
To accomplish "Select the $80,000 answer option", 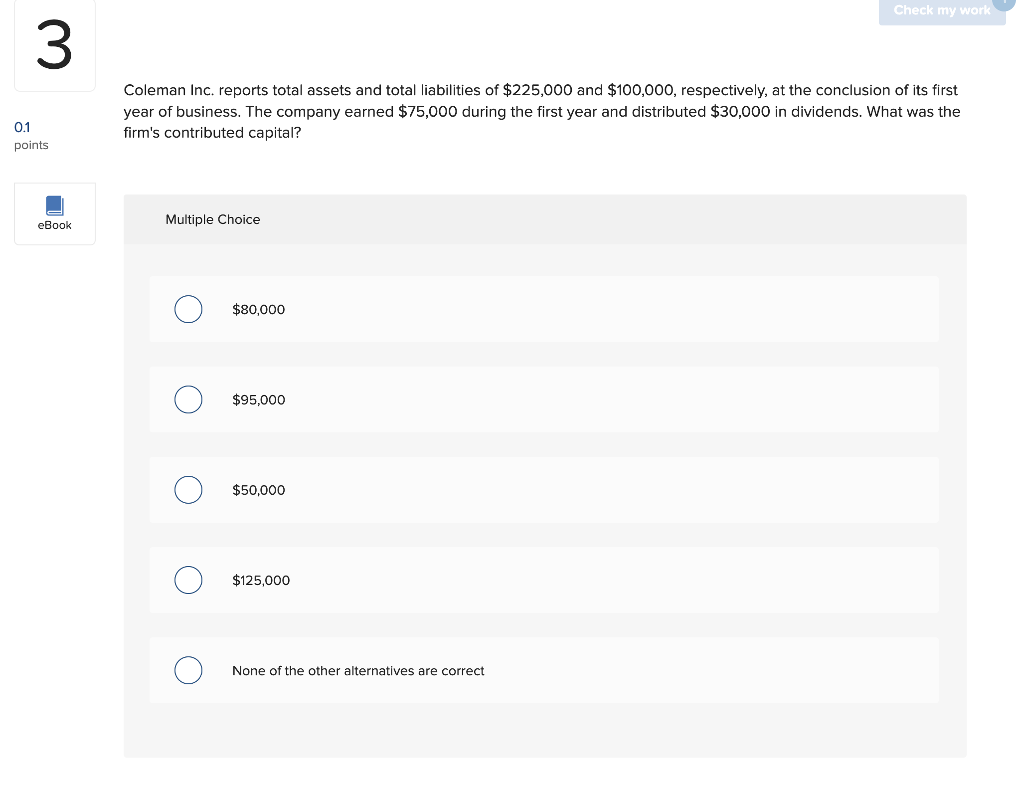I will point(188,309).
